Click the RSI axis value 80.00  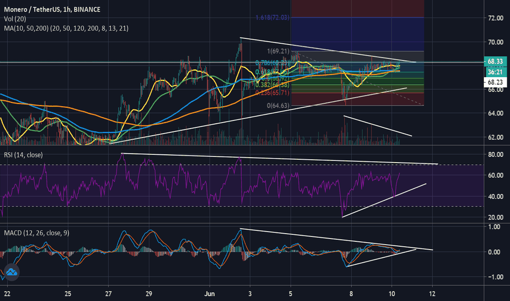click(496, 154)
